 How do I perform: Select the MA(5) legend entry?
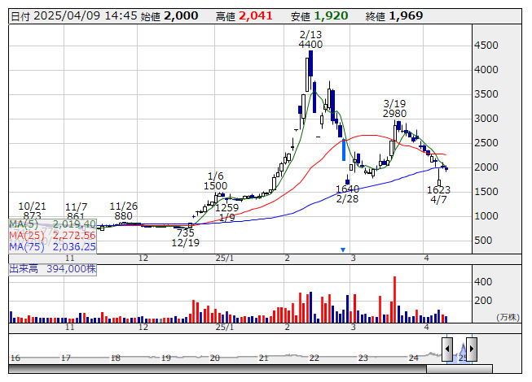coord(52,224)
